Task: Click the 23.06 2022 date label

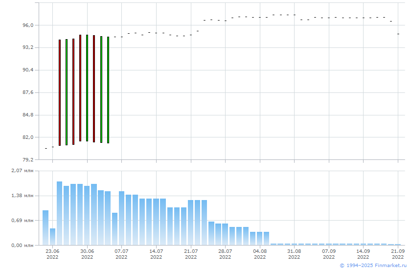Action: coord(52,254)
